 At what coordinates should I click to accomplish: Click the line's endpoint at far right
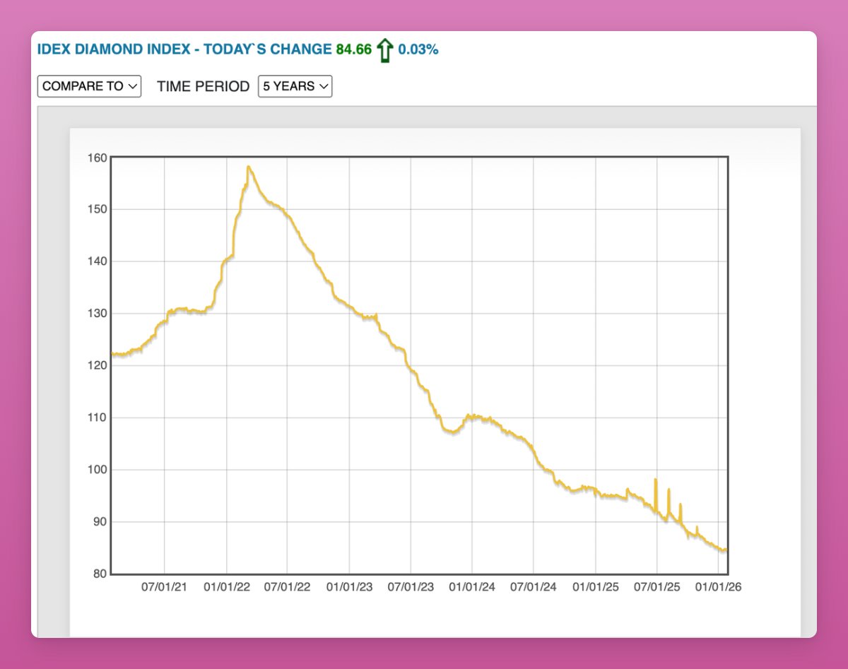[726, 550]
